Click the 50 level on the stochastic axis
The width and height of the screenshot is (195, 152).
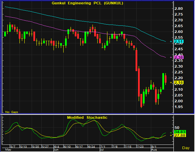pos(177,128)
